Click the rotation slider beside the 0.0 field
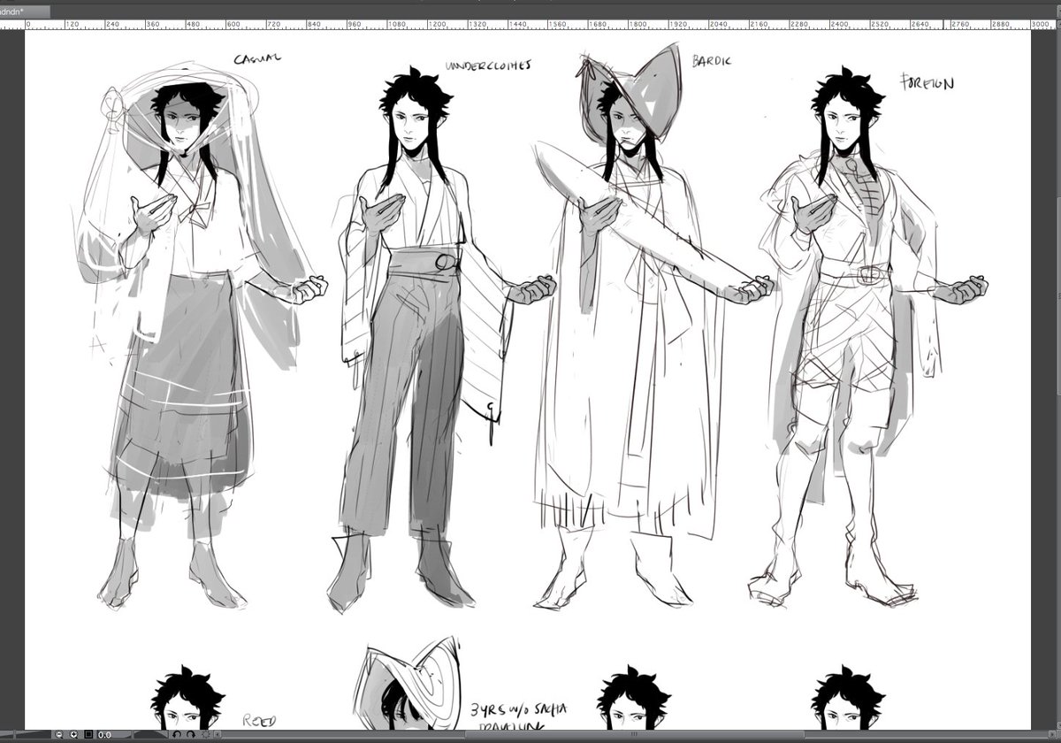The image size is (1061, 743). [150, 734]
